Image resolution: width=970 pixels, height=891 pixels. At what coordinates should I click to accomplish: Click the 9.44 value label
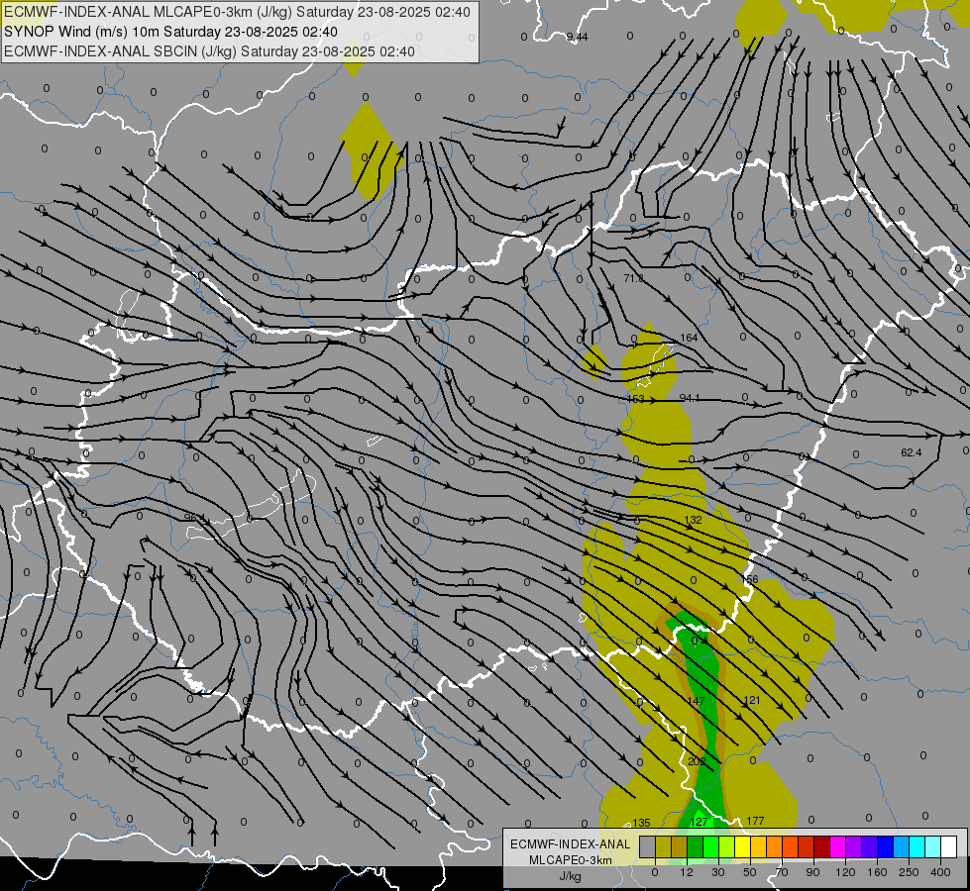click(x=578, y=37)
